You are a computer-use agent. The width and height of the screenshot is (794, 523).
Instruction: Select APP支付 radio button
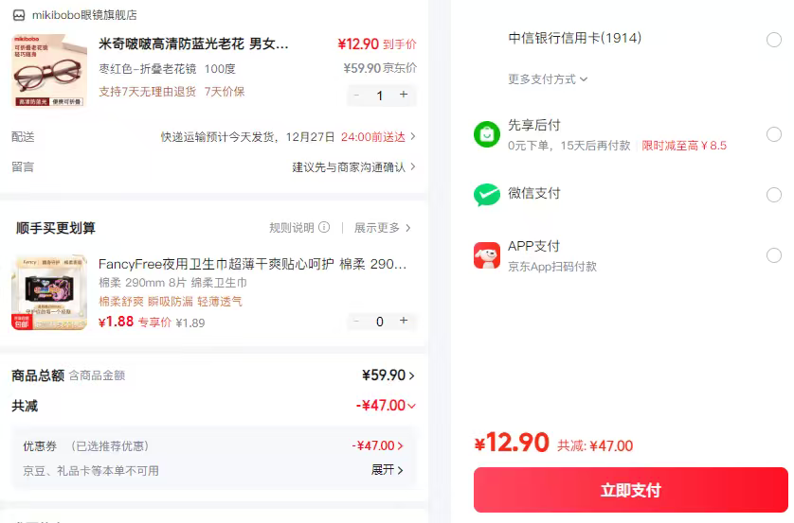(774, 255)
